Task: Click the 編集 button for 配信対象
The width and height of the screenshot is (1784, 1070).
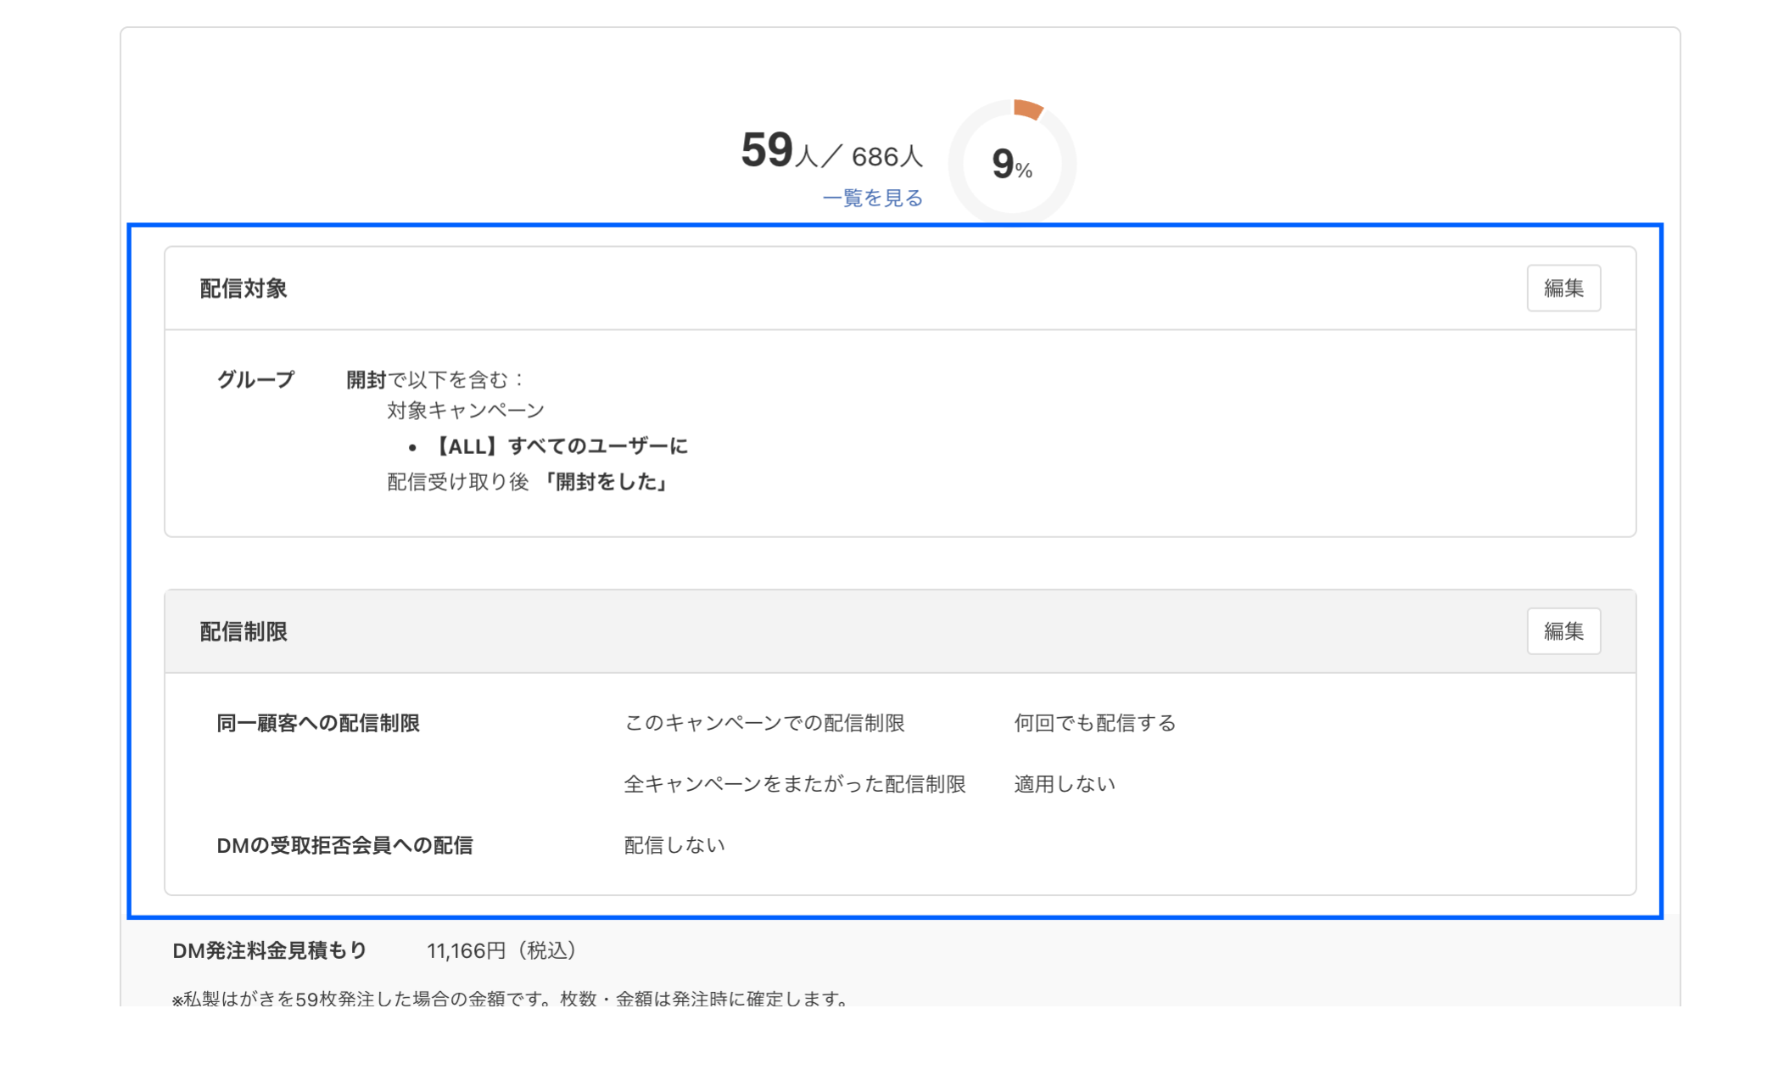Action: (x=1563, y=288)
